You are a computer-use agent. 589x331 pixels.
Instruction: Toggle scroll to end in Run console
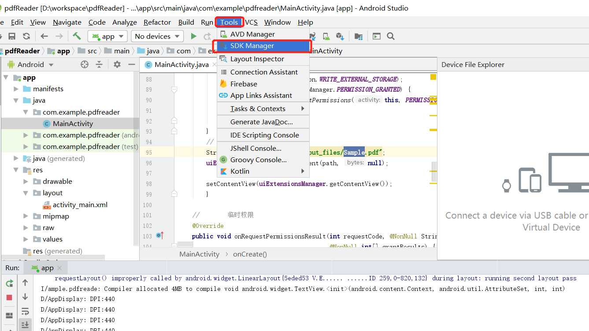coord(25,324)
